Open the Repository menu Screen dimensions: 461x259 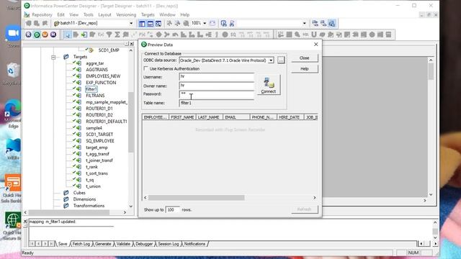[42, 14]
